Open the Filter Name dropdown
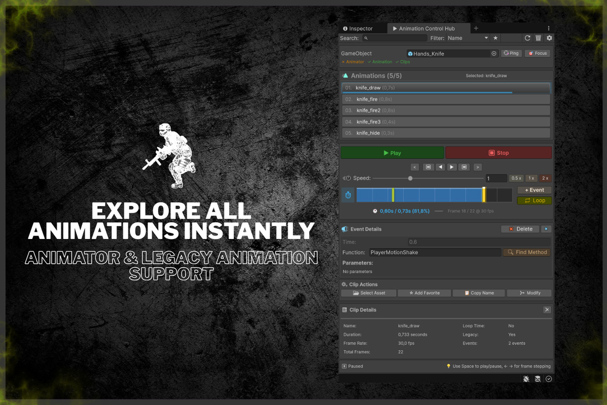 [x=468, y=38]
